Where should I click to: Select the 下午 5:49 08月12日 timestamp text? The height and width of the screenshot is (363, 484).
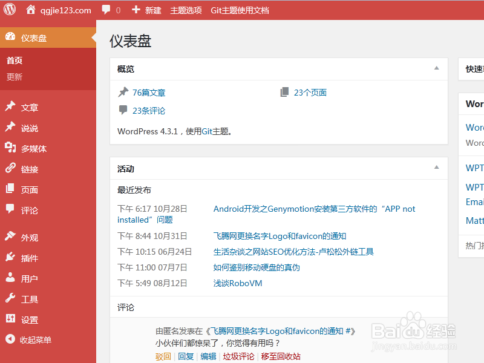click(152, 283)
